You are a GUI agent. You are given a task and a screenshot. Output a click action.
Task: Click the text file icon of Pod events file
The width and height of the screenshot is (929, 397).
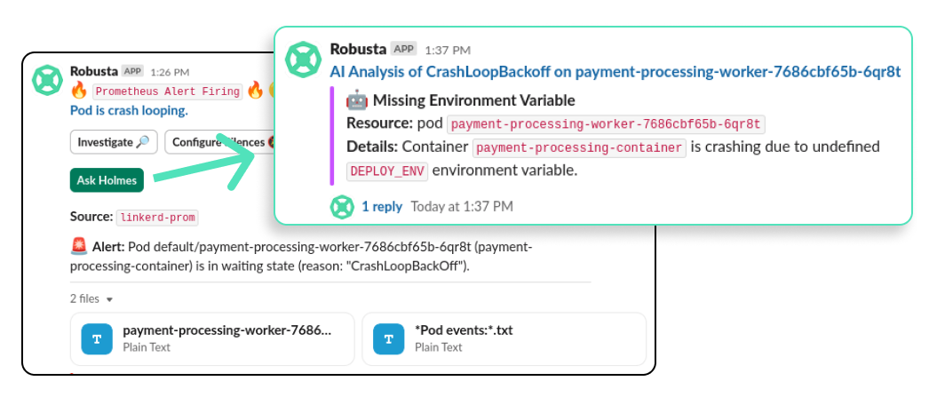pyautogui.click(x=388, y=339)
